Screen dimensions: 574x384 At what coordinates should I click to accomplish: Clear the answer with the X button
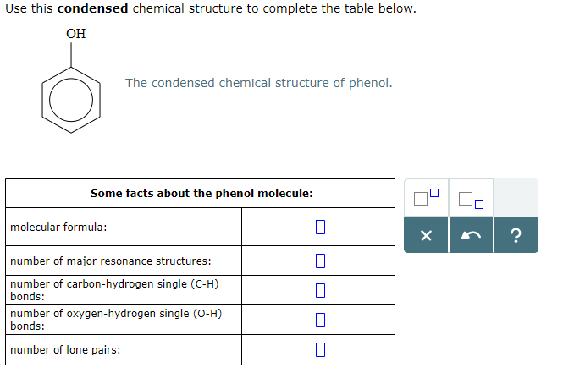(x=427, y=236)
